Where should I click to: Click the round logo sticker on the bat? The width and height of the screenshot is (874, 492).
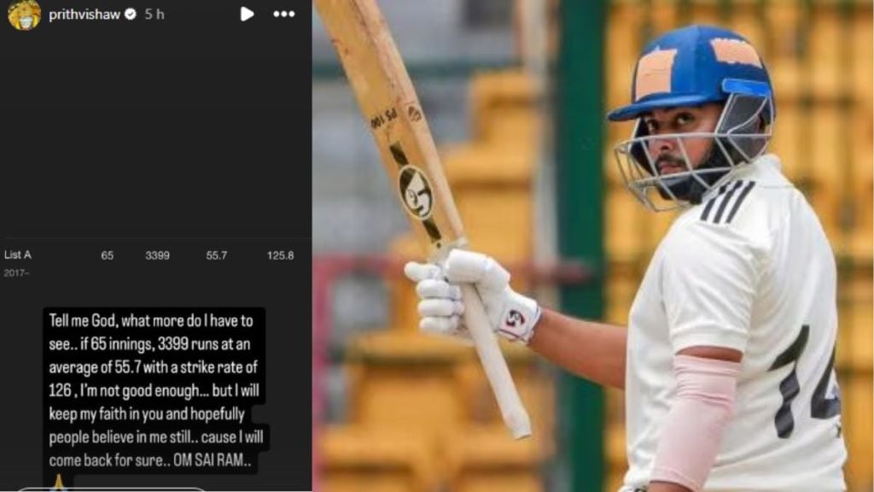pyautogui.click(x=416, y=192)
